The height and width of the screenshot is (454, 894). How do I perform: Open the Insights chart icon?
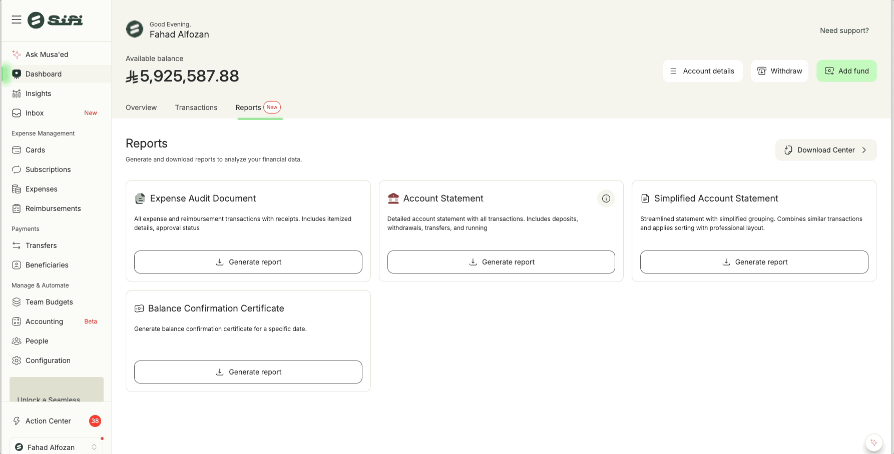[x=17, y=93]
